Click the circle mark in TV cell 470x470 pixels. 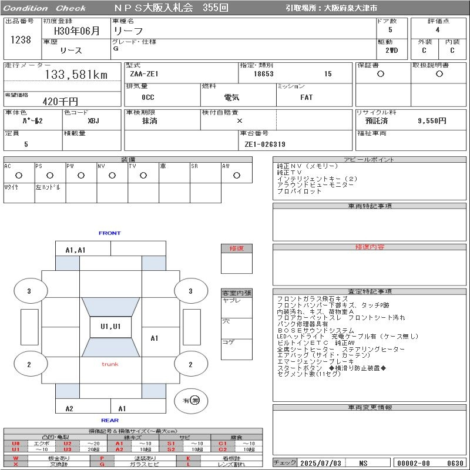click(143, 175)
